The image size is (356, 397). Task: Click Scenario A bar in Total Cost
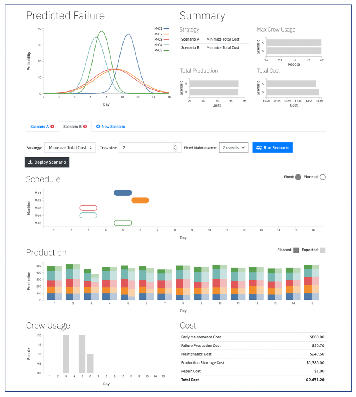point(291,84)
